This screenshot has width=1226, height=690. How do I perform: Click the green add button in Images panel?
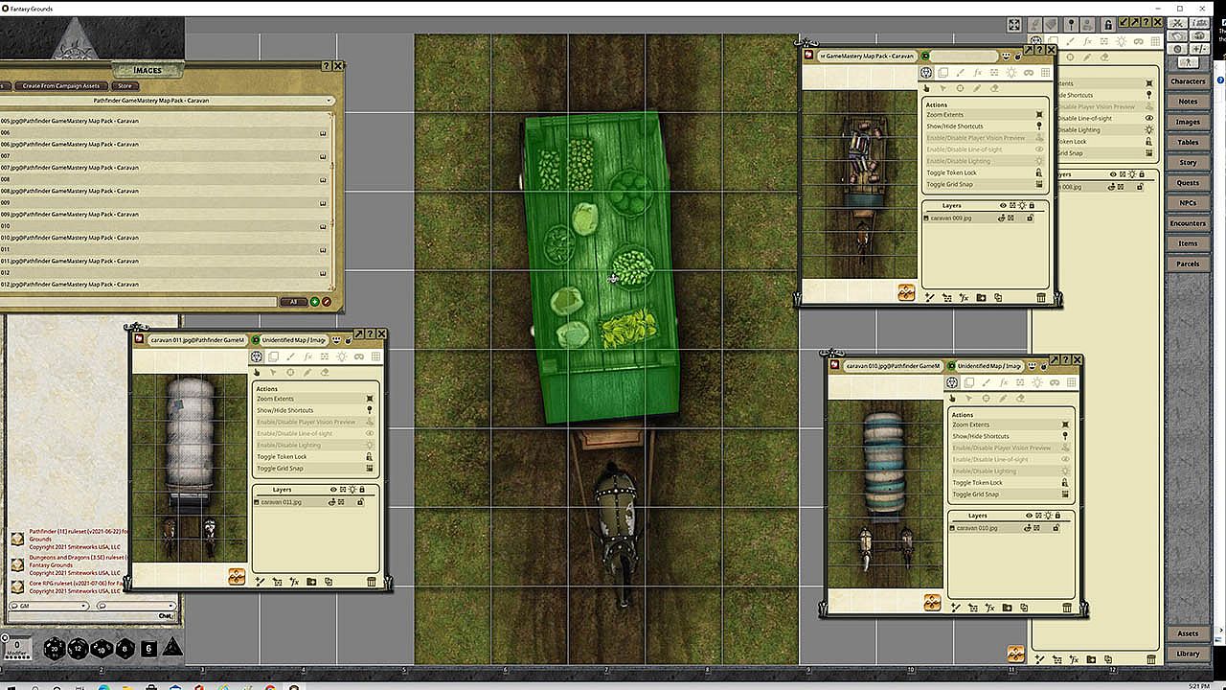coord(314,301)
